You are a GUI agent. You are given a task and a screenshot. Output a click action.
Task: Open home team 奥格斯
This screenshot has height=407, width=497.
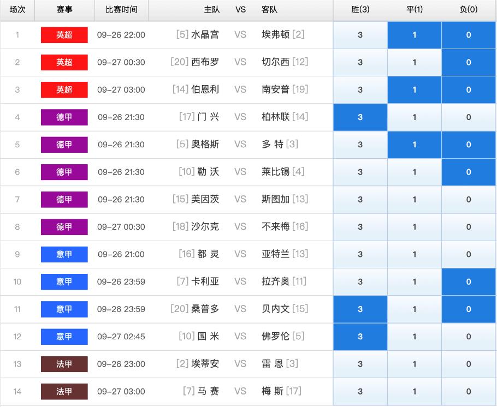205,144
